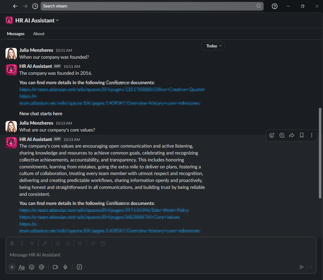Switch to the About tab
This screenshot has height=280, width=323.
38,34
